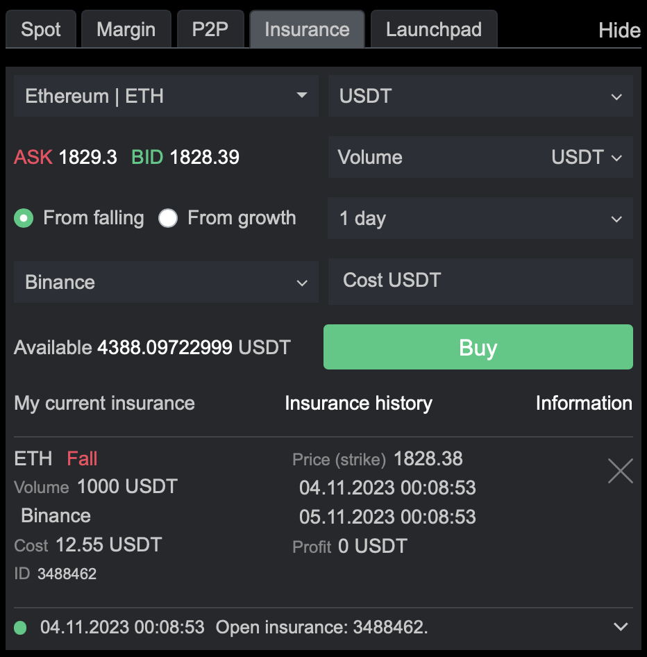Image resolution: width=647 pixels, height=657 pixels.
Task: Select the From falling radio option
Action: coord(24,219)
